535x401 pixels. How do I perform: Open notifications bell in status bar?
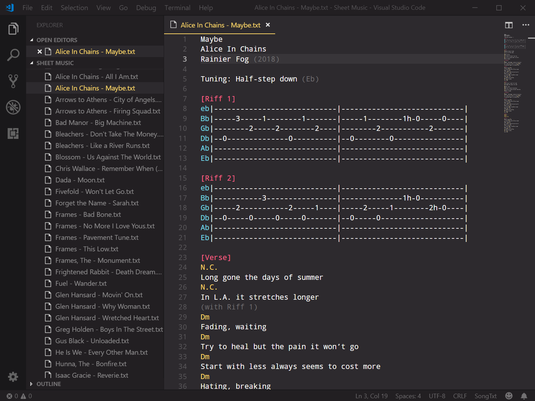tap(524, 396)
